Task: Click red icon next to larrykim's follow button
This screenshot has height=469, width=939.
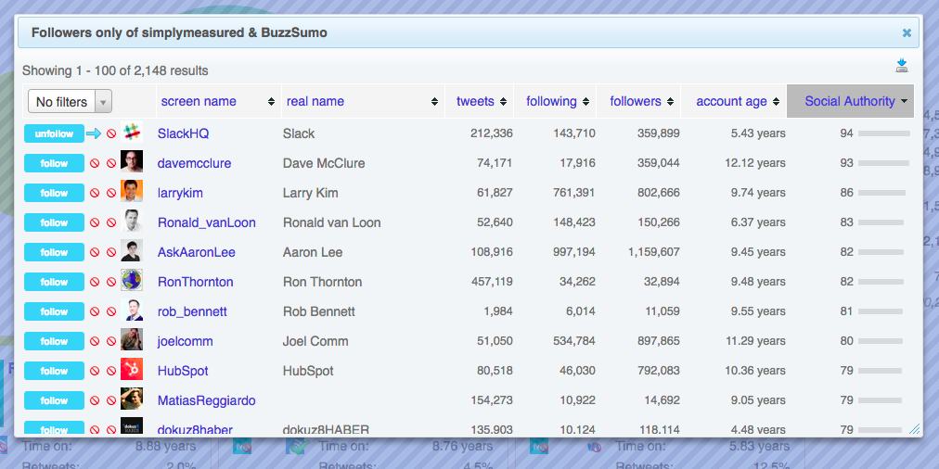Action: pos(95,193)
